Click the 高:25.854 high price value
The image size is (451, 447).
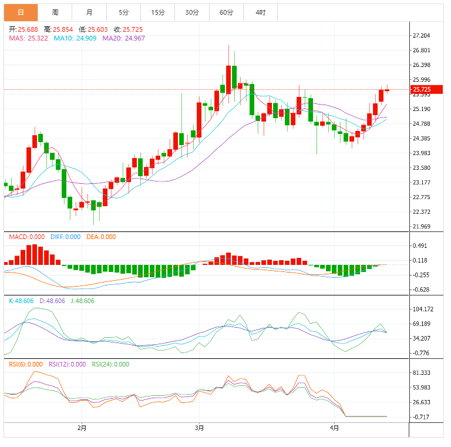click(58, 29)
